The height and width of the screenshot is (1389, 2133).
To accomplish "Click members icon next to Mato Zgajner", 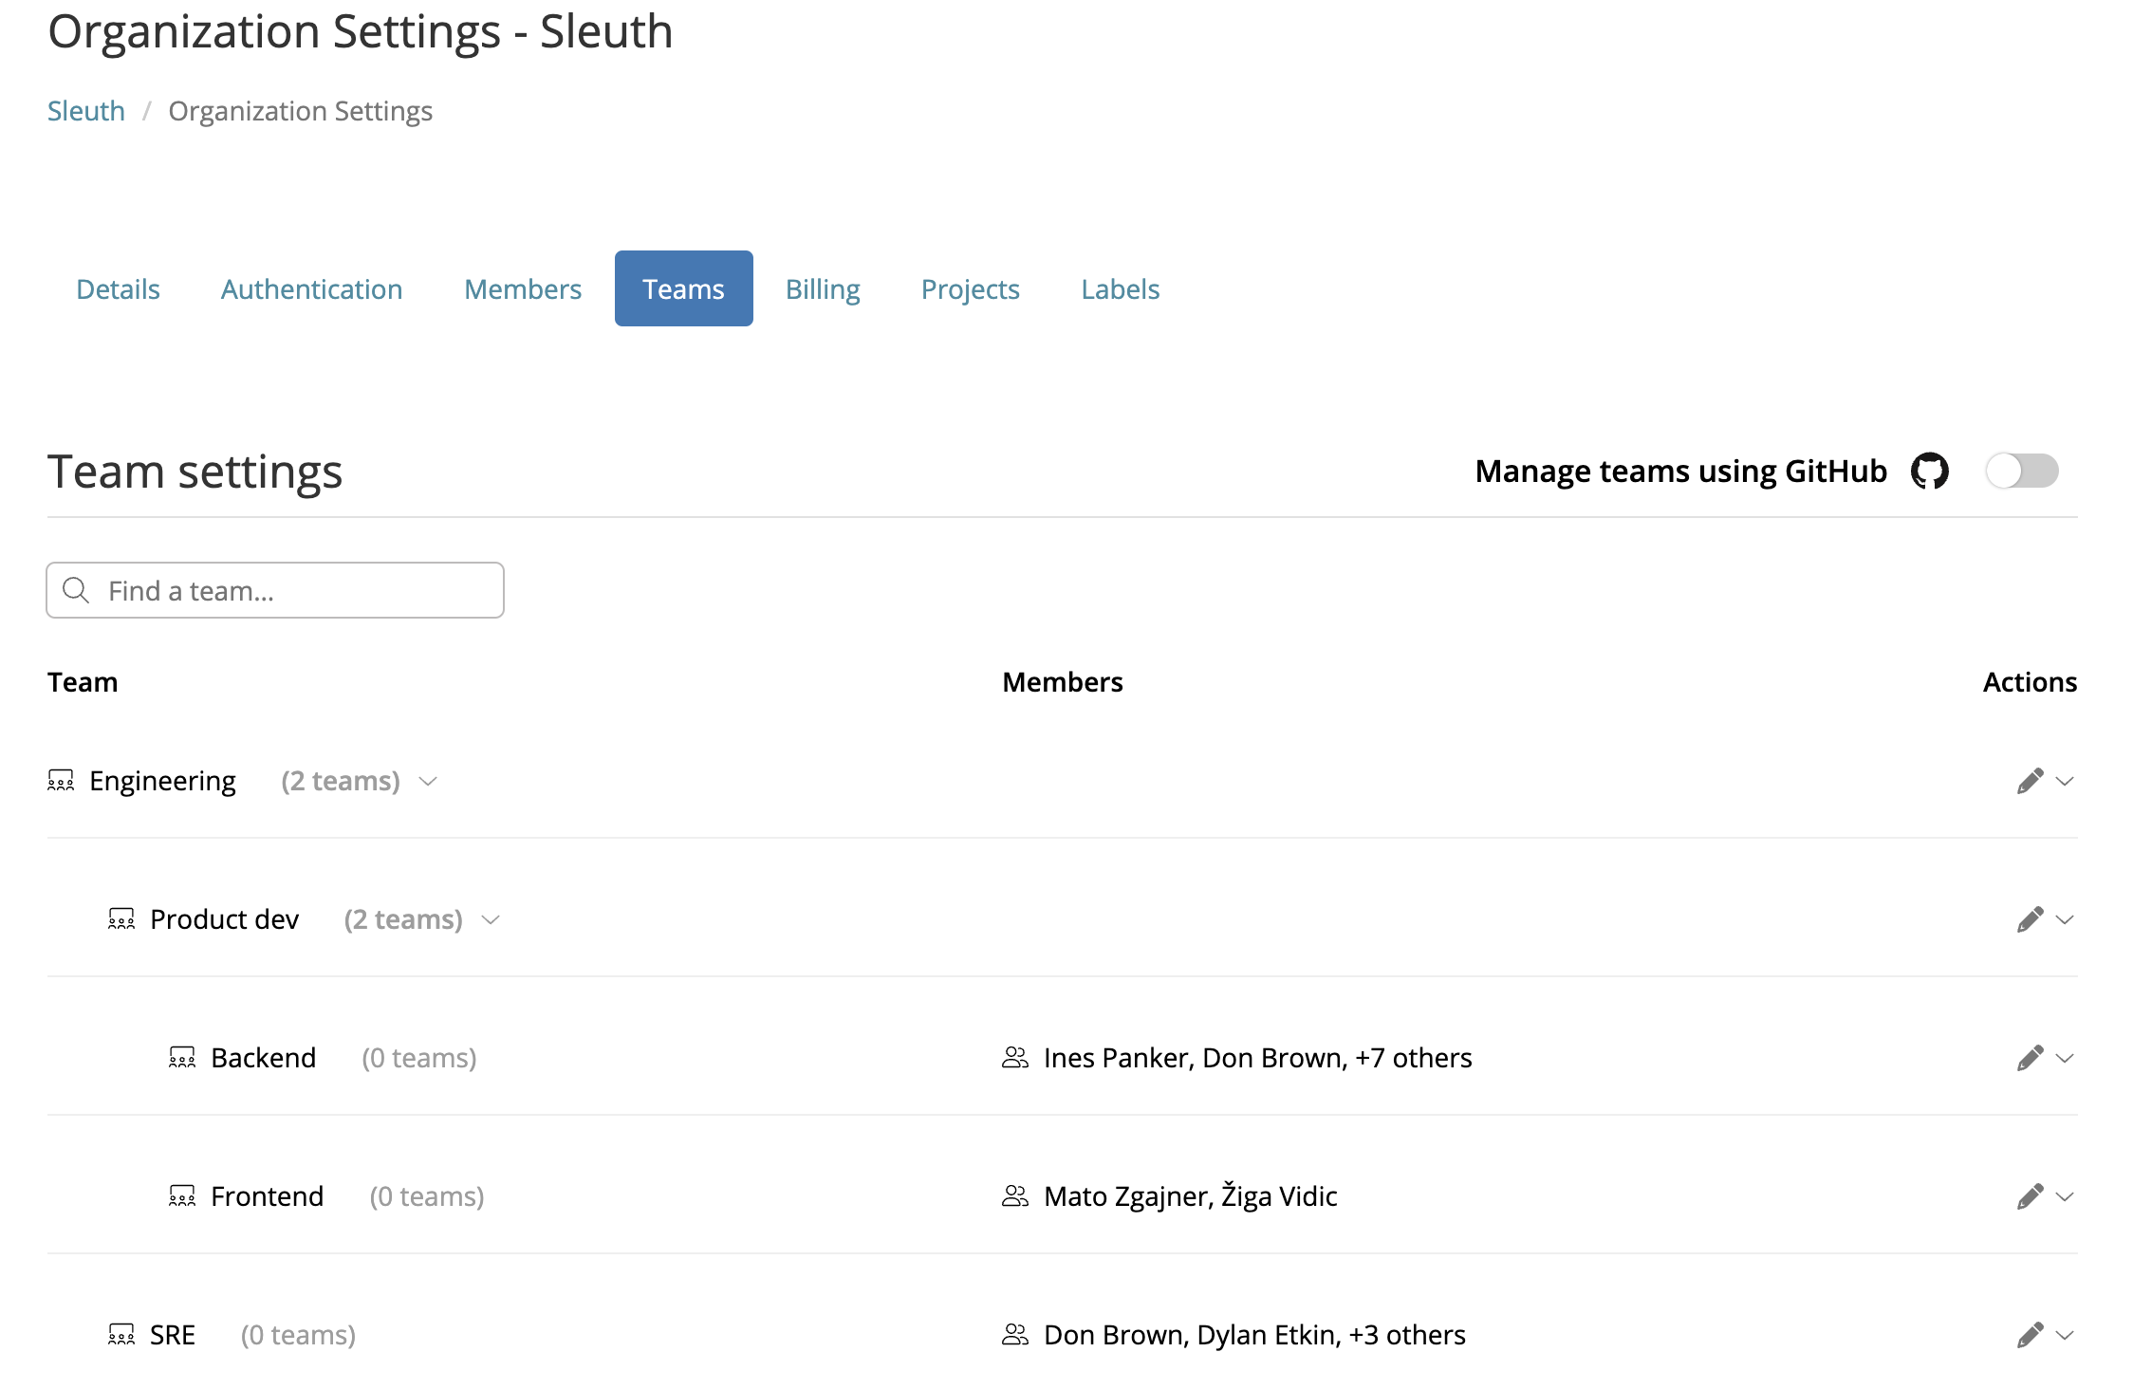I will pos(1015,1196).
